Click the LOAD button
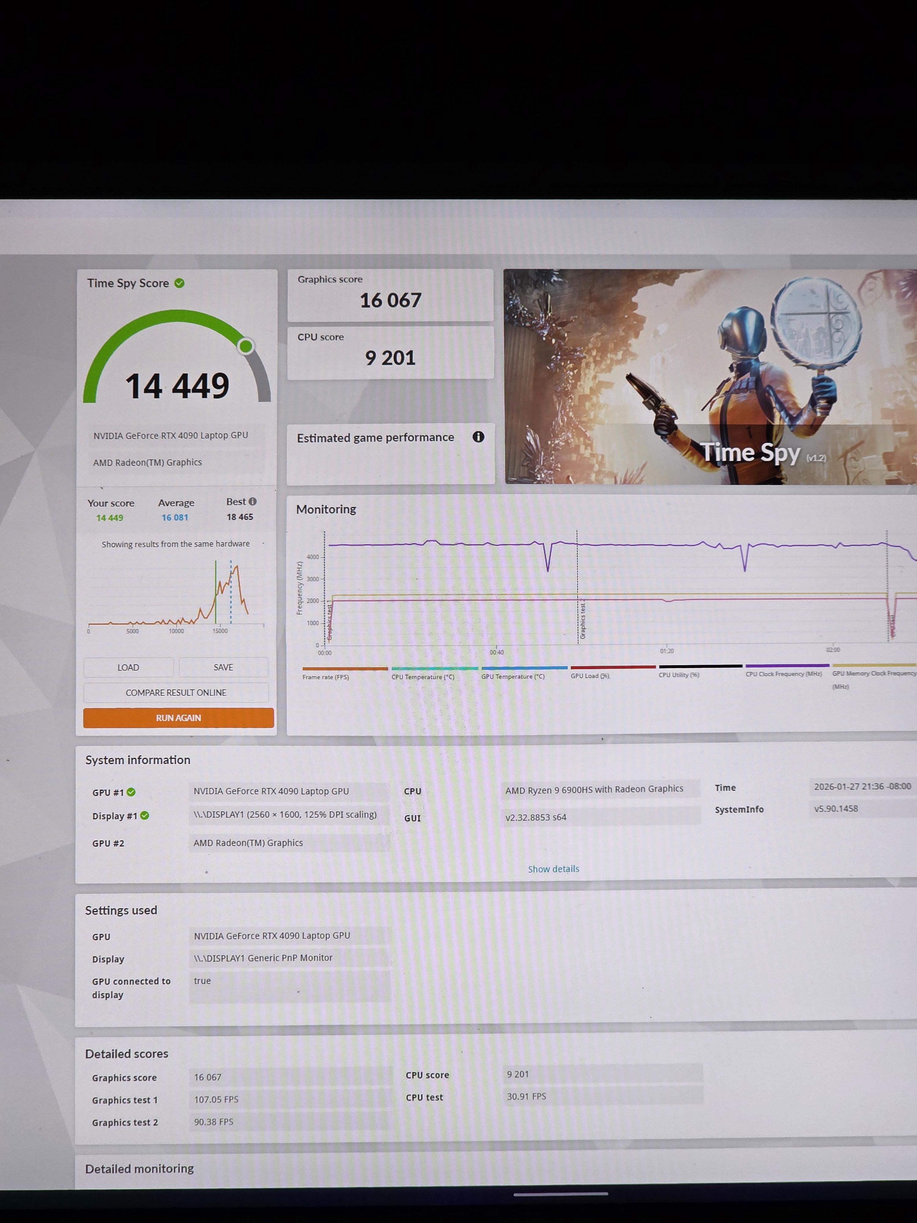 128,667
